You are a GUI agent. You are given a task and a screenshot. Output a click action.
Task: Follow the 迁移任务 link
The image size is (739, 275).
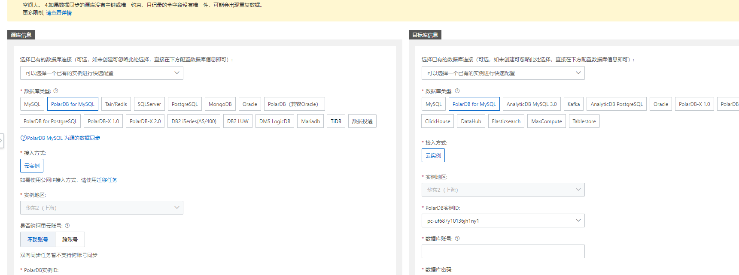click(x=107, y=180)
